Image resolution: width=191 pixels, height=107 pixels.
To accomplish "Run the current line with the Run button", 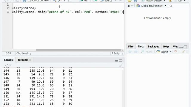I will click(x=84, y=1).
